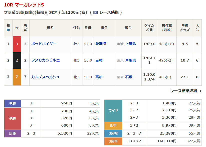
Task: View jockey 高杉 page
Action: coord(99,77)
